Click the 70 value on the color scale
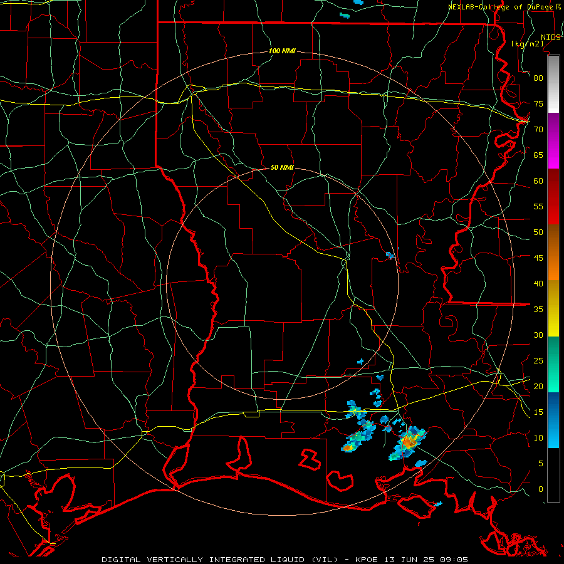 (538, 130)
